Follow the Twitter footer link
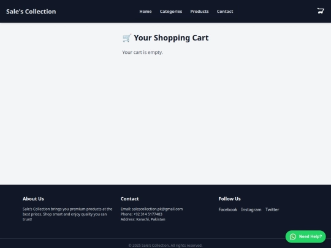The image size is (331, 248). coord(272,209)
